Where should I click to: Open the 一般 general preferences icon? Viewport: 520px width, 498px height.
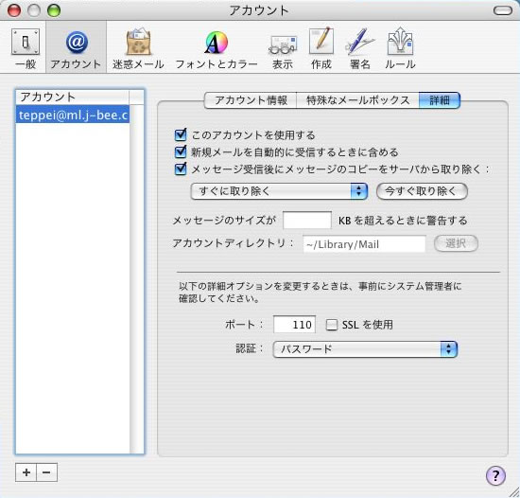(26, 42)
